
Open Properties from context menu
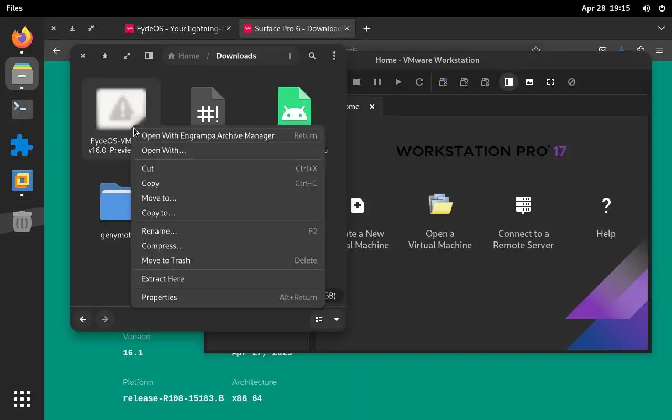click(228, 297)
